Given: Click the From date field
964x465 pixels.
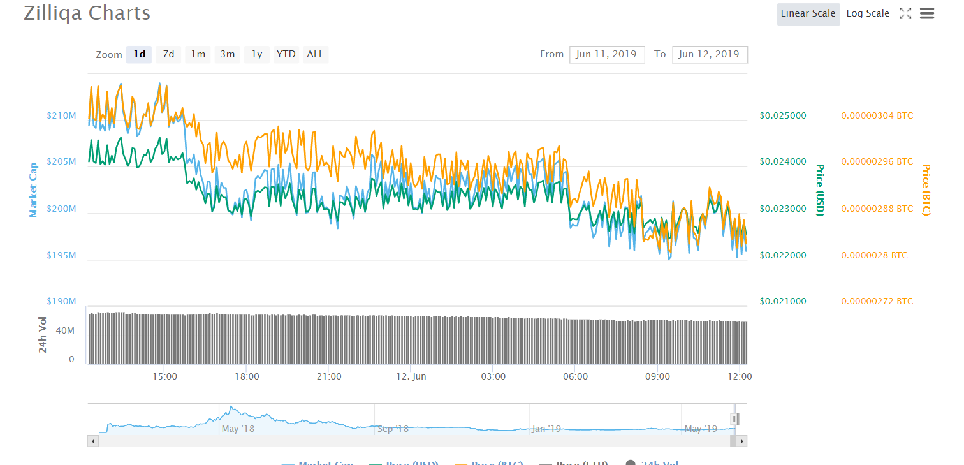Looking at the screenshot, I should [607, 54].
